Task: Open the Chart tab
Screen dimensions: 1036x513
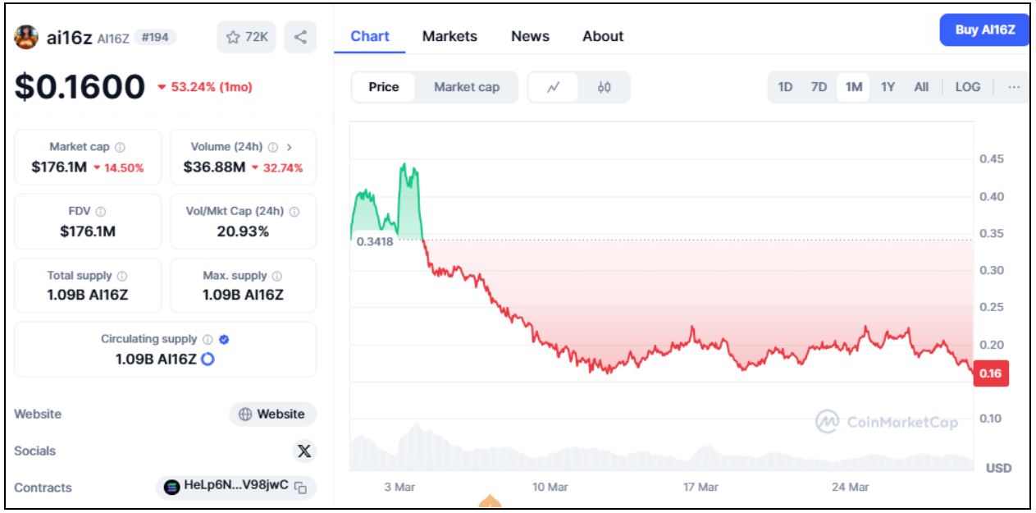Action: 370,36
